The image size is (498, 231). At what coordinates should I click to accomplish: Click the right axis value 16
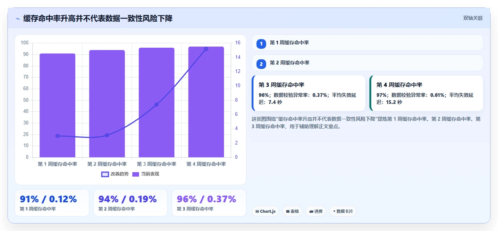click(238, 43)
